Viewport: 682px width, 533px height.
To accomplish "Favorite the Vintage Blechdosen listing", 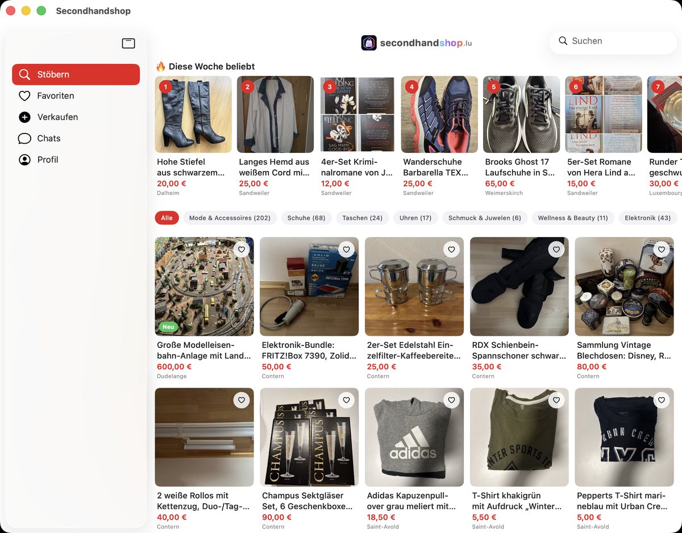I will tap(661, 249).
